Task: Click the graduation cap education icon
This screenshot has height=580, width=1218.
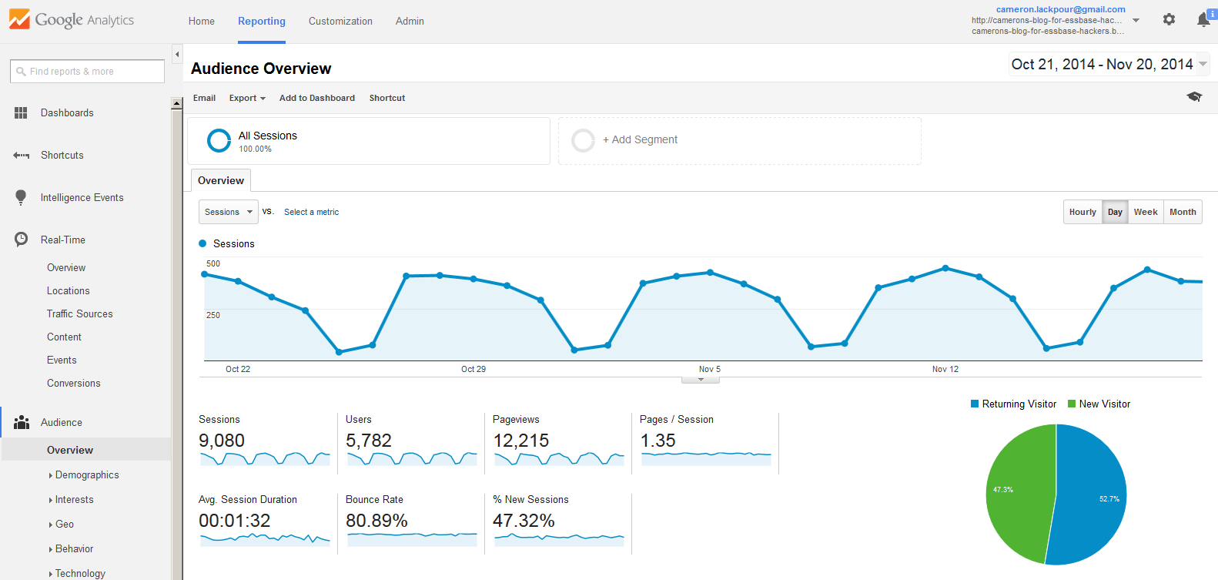Action: 1194,96
